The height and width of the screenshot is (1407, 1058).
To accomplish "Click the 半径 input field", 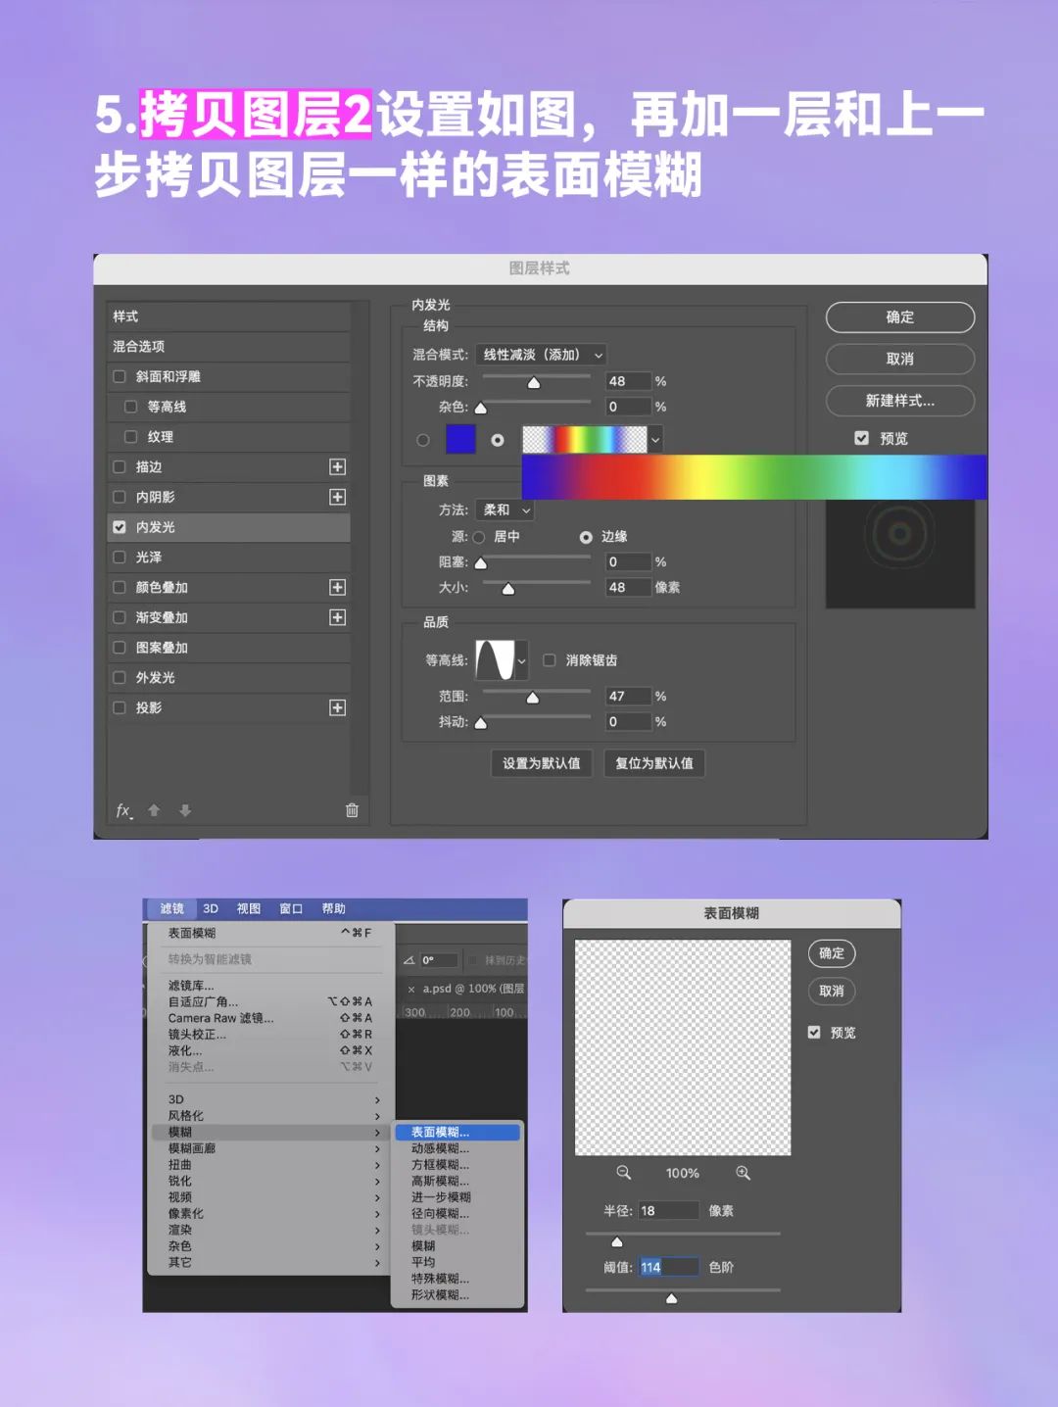I will point(668,1211).
